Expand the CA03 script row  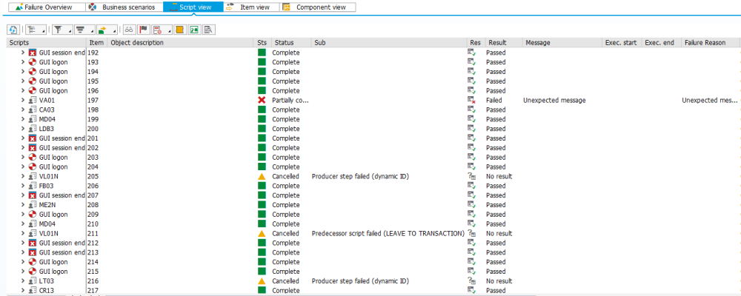[23, 110]
